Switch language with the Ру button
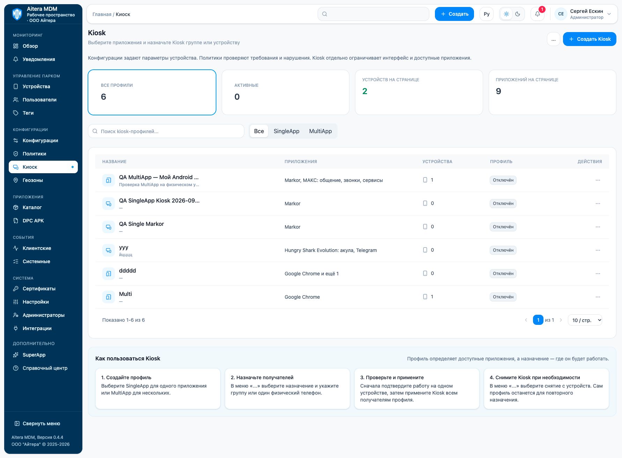The height and width of the screenshot is (458, 622). (487, 14)
